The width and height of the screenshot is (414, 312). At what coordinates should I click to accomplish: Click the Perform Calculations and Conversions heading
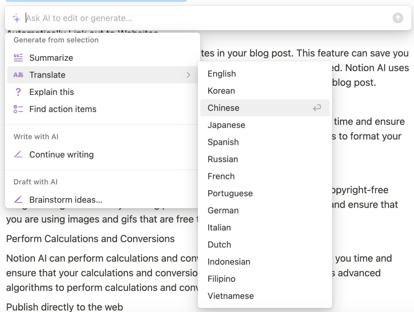point(90,239)
